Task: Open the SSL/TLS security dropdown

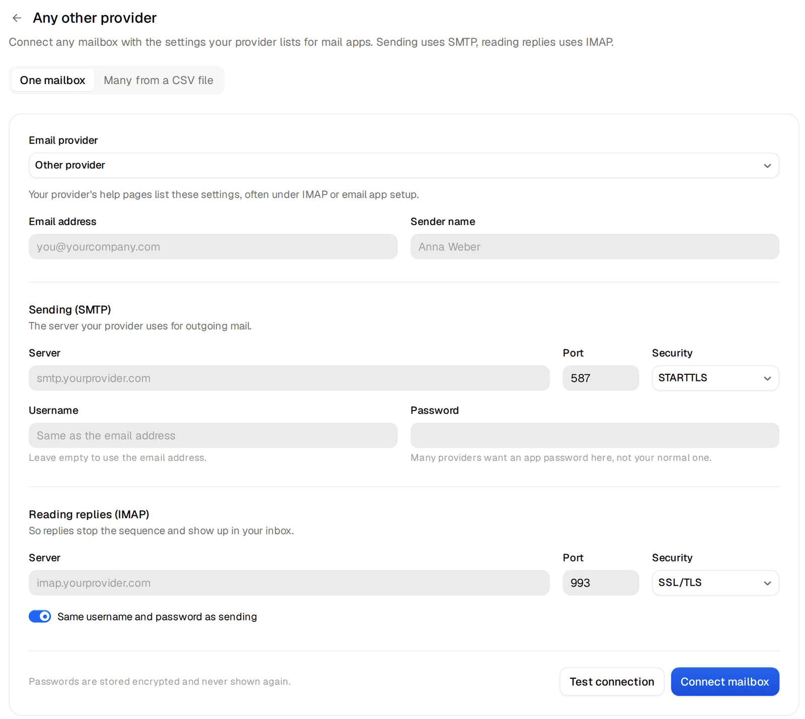Action: click(715, 583)
